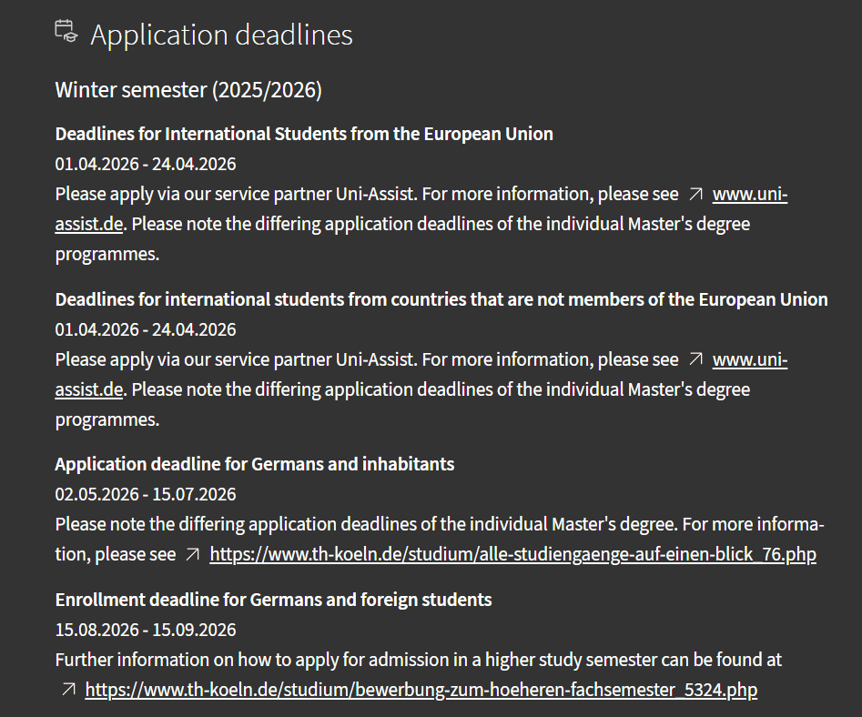The height and width of the screenshot is (717, 862).
Task: Click the calendar graduation cap icon
Action: 66,31
